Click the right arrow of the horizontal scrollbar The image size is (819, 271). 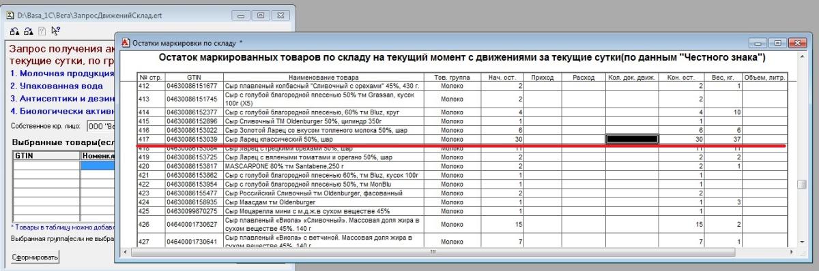pos(791,252)
